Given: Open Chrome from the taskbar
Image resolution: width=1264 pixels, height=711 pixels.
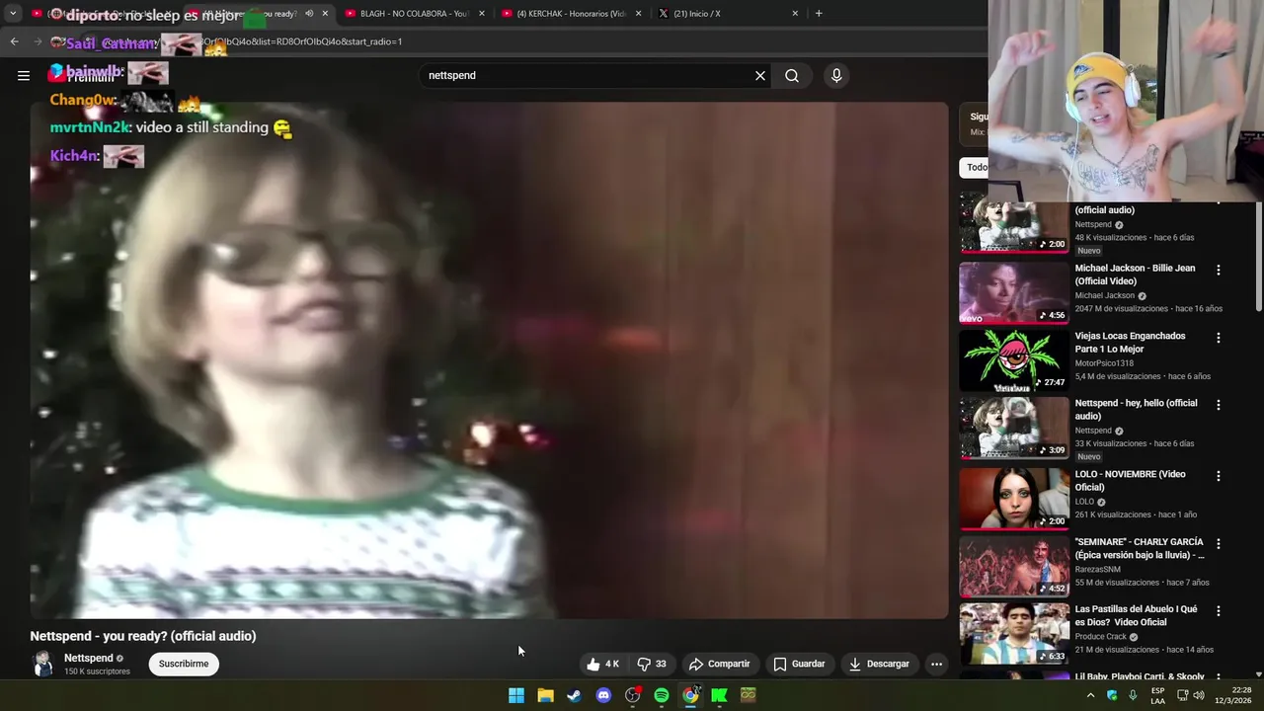Looking at the screenshot, I should [x=690, y=695].
